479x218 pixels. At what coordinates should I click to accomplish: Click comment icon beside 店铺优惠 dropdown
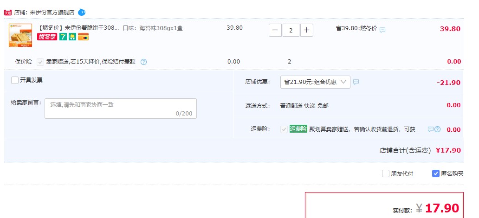pos(356,82)
